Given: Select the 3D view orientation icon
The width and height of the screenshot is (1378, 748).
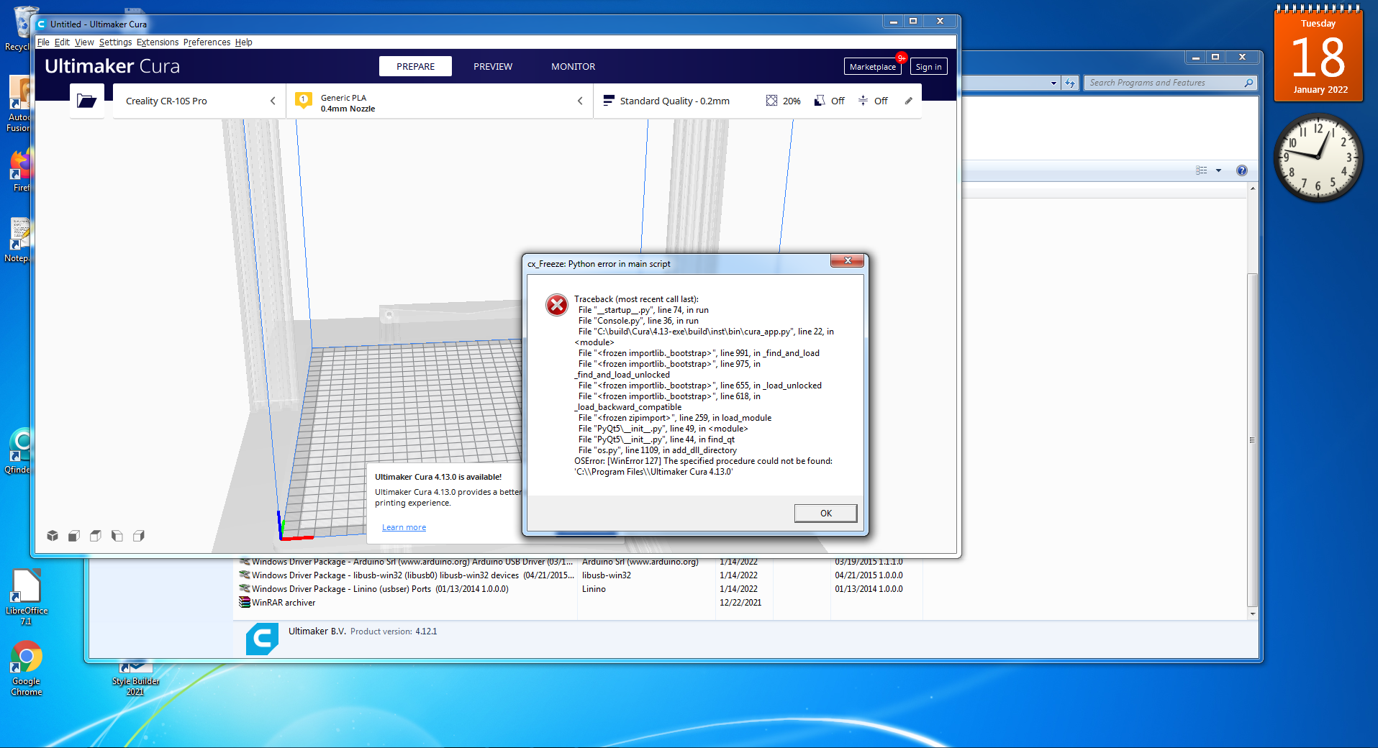Looking at the screenshot, I should (53, 536).
